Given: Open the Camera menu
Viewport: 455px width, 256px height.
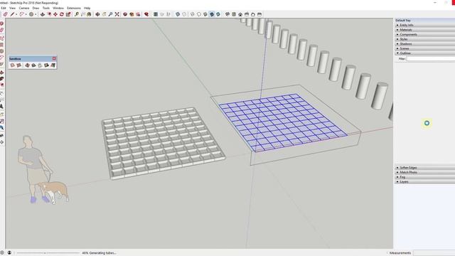Looking at the screenshot, I should pos(24,8).
